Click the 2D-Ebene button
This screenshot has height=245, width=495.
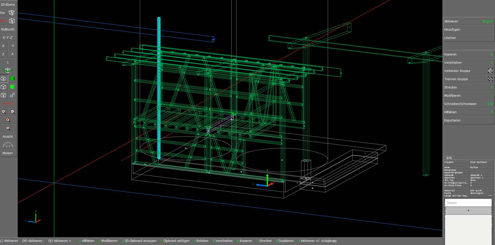8,4
